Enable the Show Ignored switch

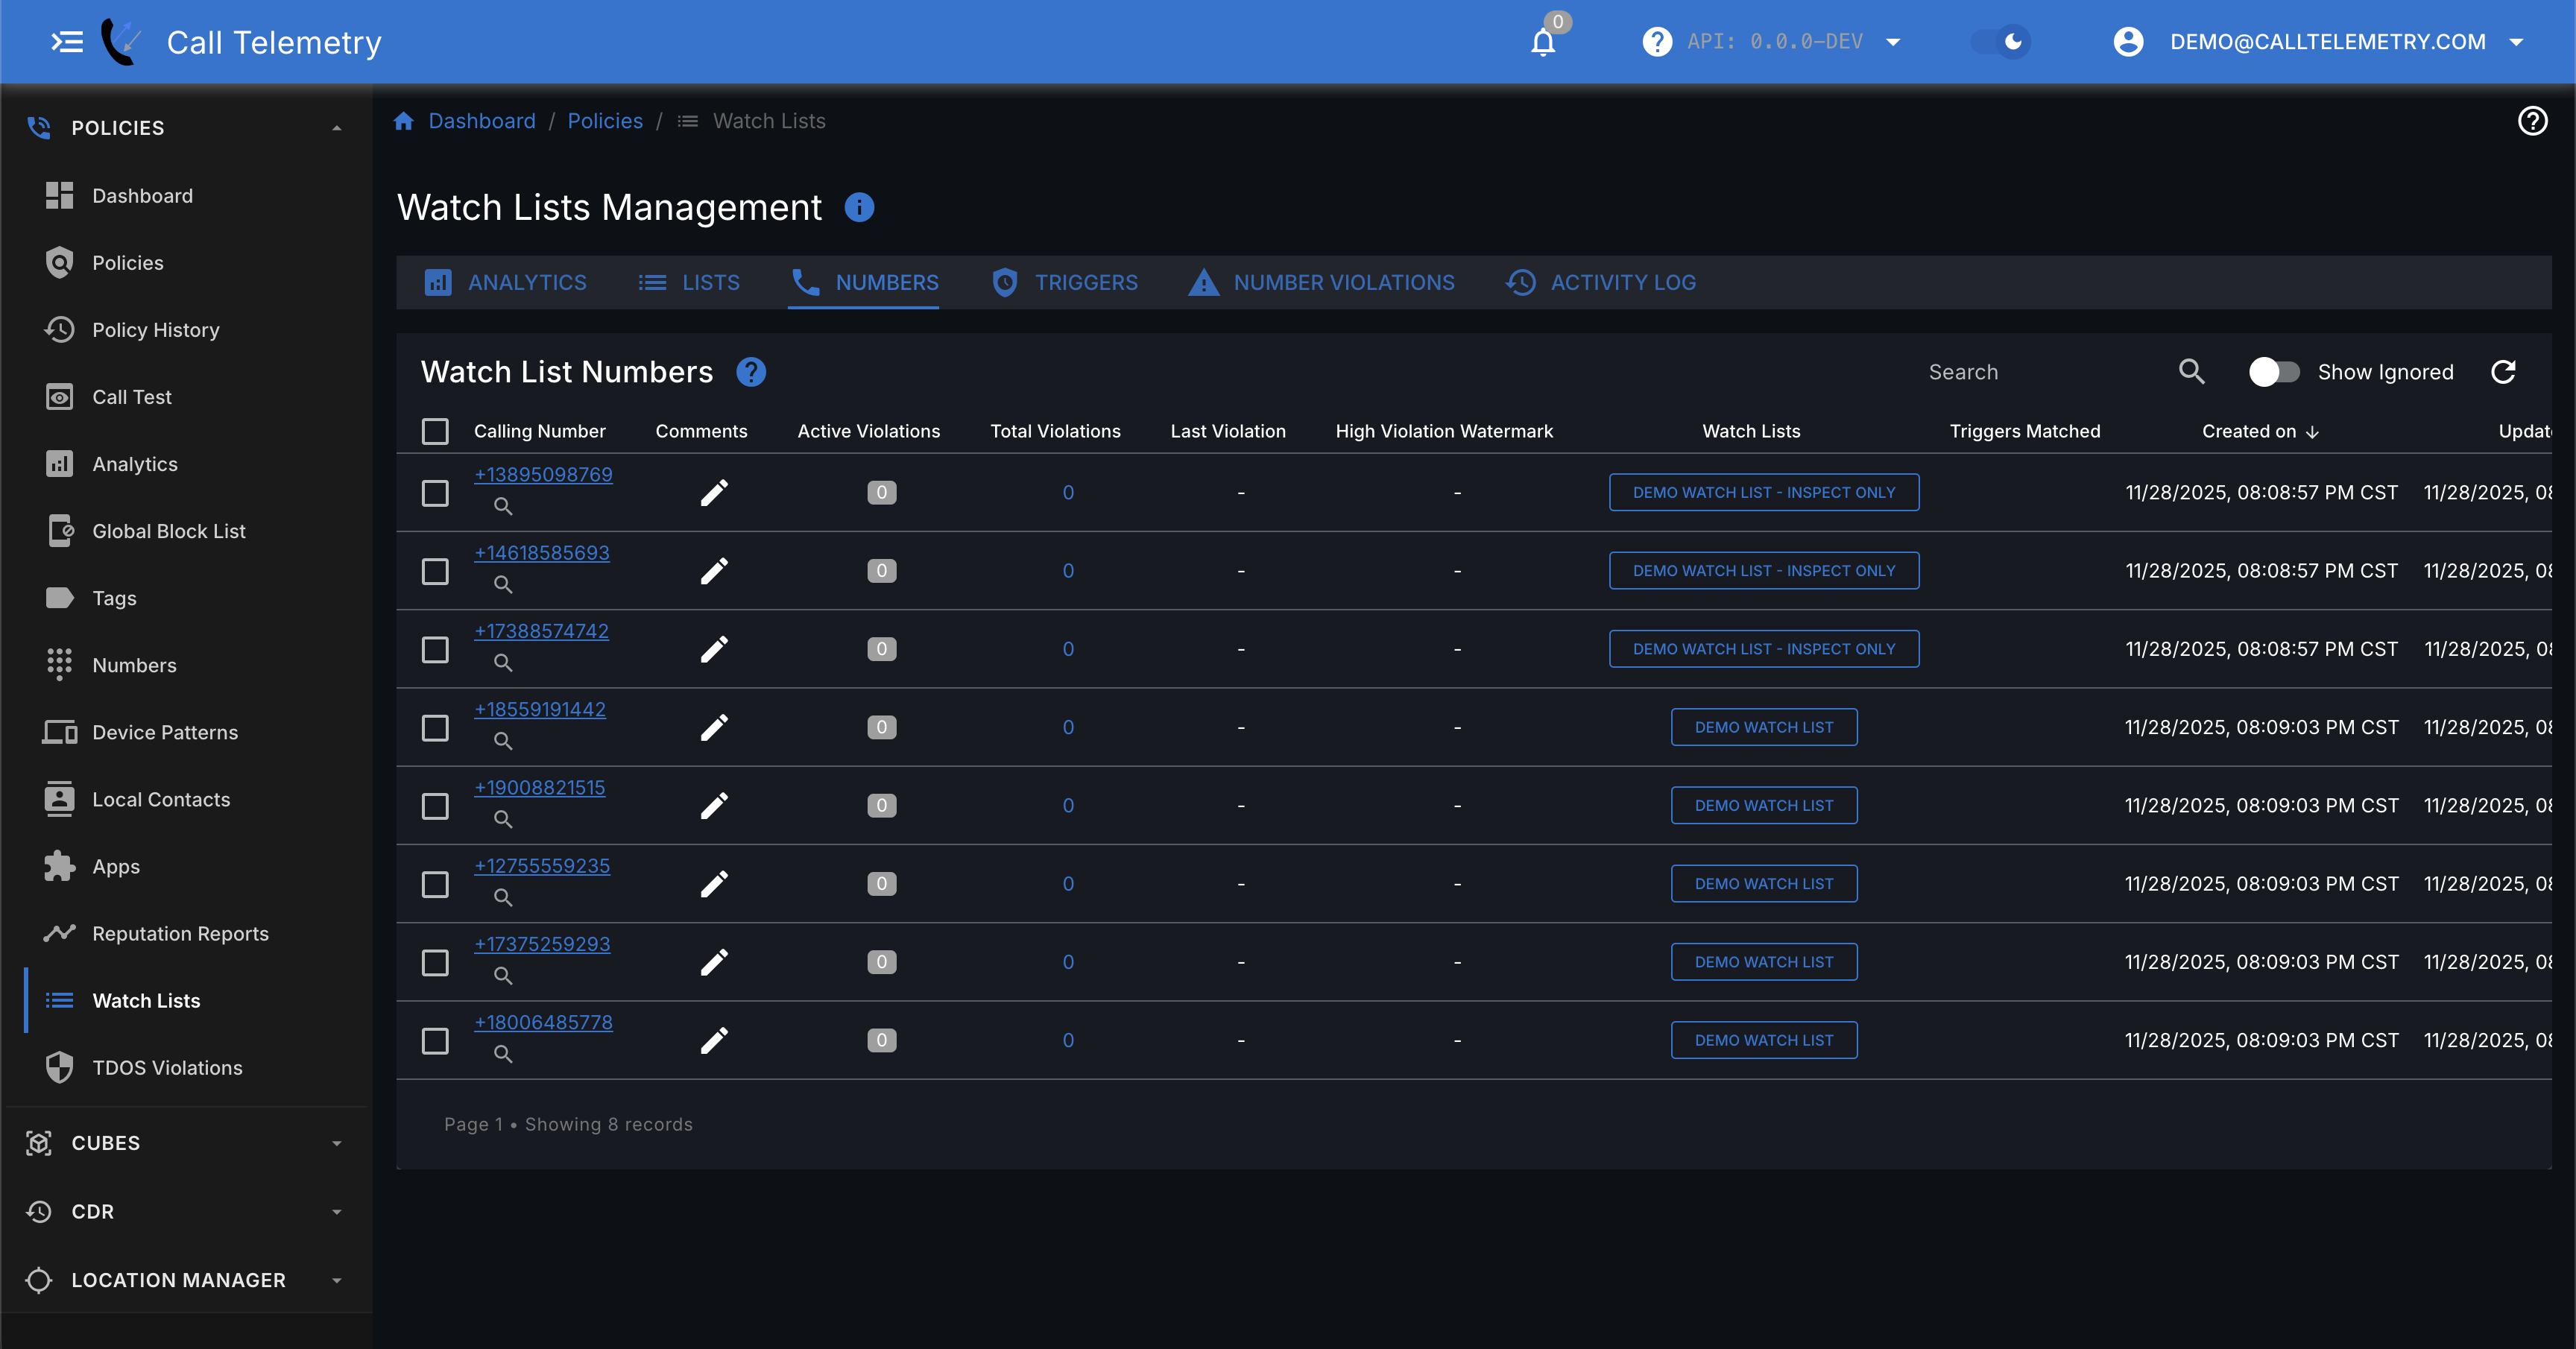[x=2274, y=372]
